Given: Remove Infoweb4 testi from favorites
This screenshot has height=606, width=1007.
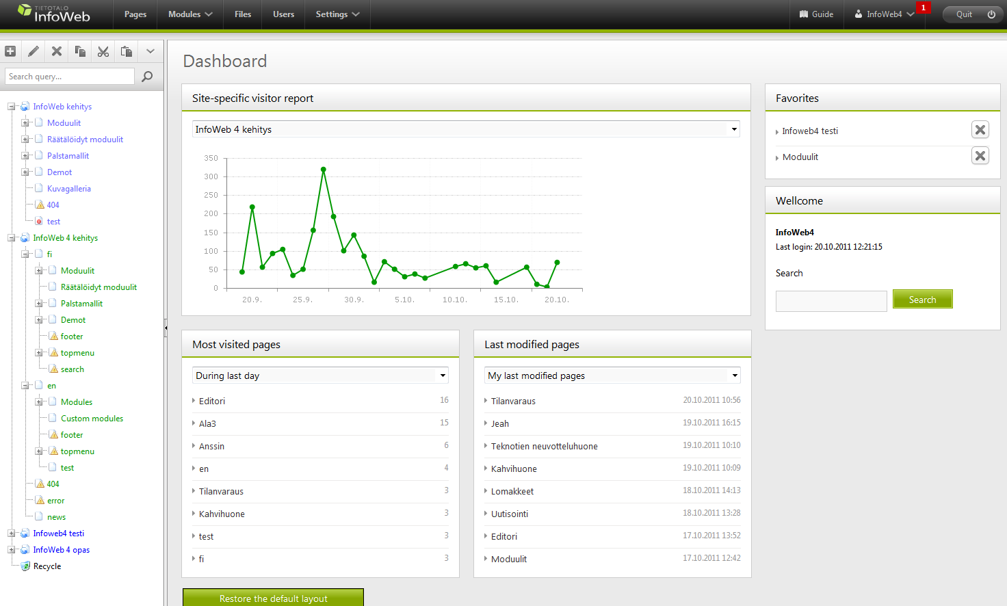Looking at the screenshot, I should [x=980, y=130].
